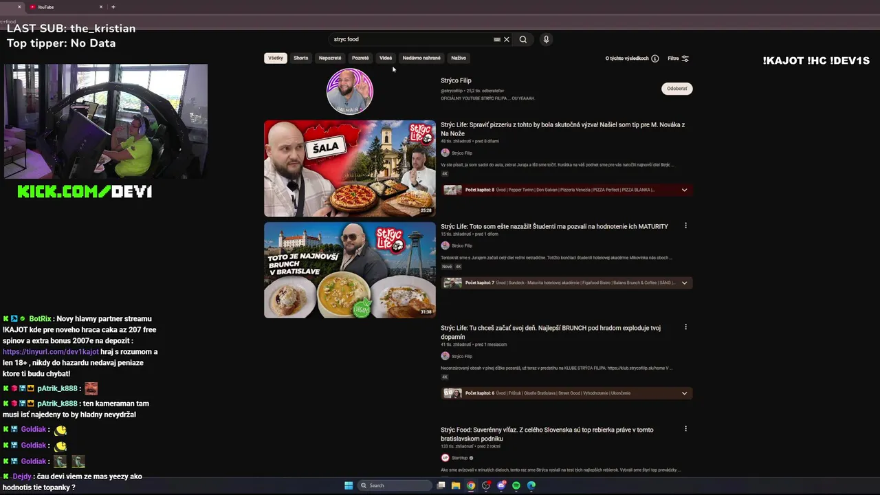Click Strýco Filip avatar under BRUNCH pod hradom video
The image size is (880, 495).
point(445,356)
